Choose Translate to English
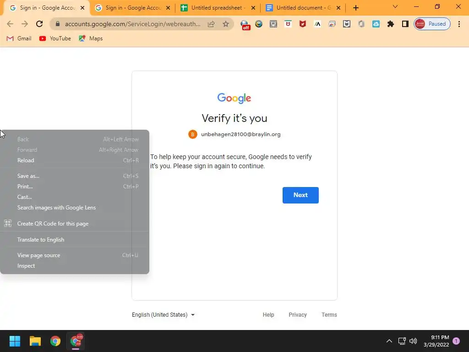 point(75,240)
